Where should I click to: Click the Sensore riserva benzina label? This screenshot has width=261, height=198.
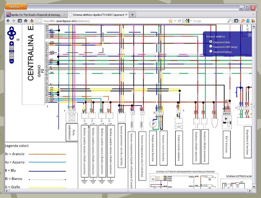pyautogui.click(x=163, y=148)
